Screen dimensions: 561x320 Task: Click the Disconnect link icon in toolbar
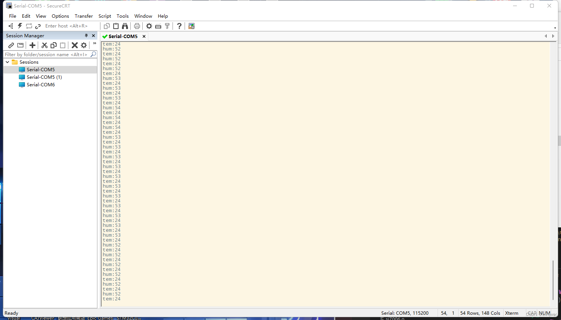click(38, 26)
